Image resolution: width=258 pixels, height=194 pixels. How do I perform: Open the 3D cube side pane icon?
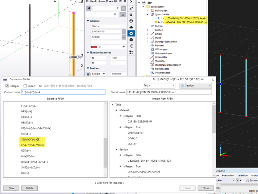point(131,40)
